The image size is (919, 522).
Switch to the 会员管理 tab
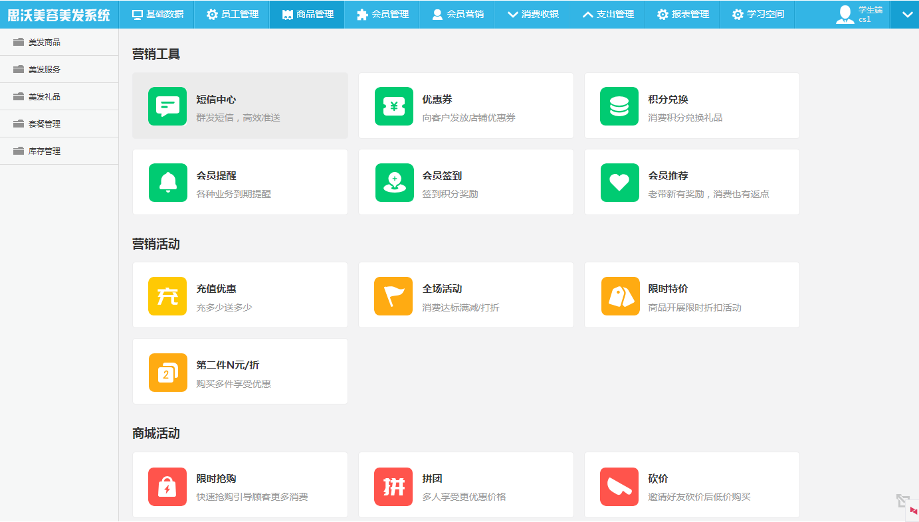(382, 15)
